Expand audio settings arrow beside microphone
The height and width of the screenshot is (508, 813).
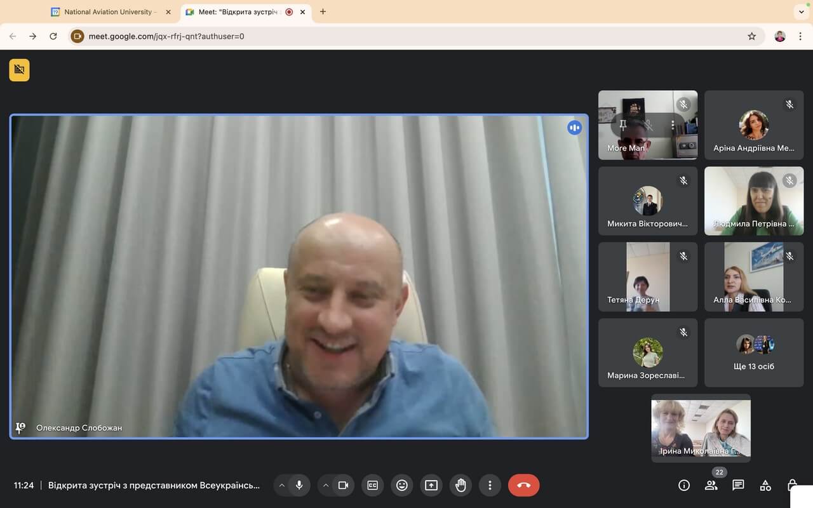[x=282, y=485]
